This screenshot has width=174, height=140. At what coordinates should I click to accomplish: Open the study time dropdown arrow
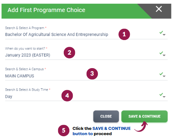coord(164,97)
